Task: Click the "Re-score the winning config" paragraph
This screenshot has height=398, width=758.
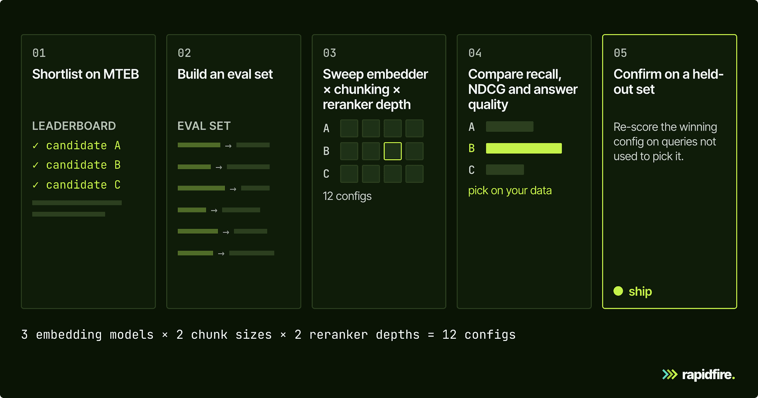Action: (x=665, y=141)
